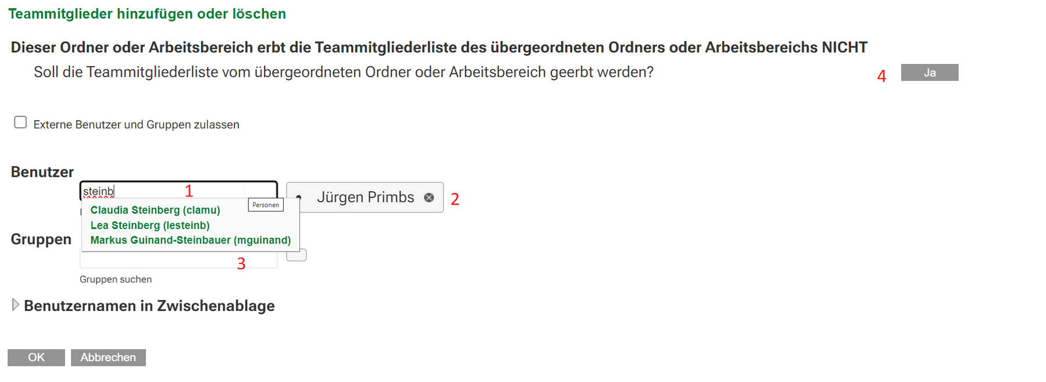
Task: Select Markus Guinand-Steinbauer (mguinand) suggestion
Action: click(x=191, y=240)
